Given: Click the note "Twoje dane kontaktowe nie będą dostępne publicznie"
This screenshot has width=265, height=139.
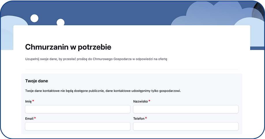Looking at the screenshot, I should [x=65, y=91].
